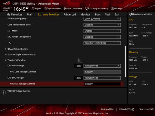Click the 12.229 V reading
The height and width of the screenshot is (116, 155).
tap(133, 84)
